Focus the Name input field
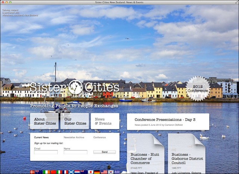Screen dimensions: 239x174 point(75,152)
